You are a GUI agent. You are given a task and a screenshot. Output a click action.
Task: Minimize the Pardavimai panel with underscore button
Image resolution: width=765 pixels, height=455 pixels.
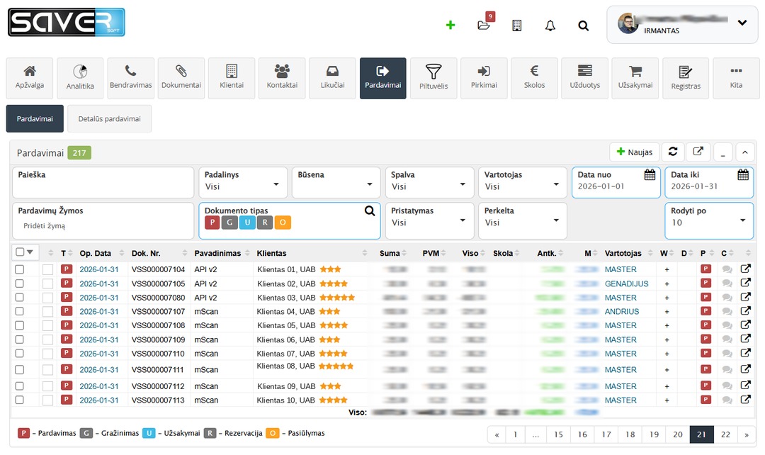[x=722, y=152]
